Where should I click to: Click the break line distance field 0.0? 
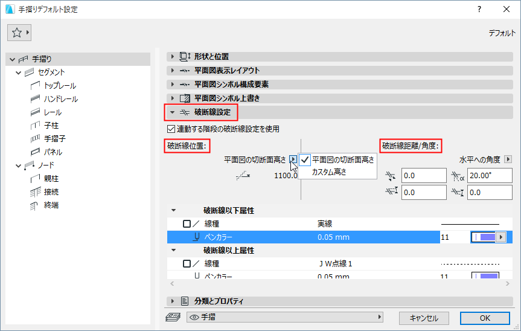coord(424,176)
